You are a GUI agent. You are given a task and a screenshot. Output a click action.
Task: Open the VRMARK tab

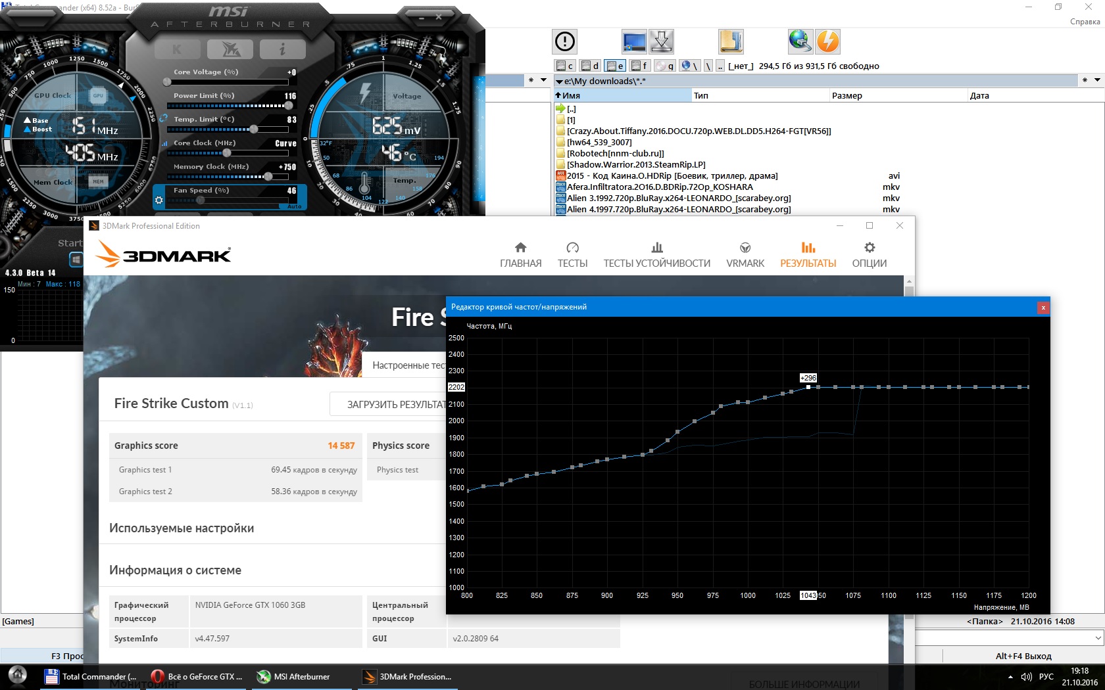coord(745,254)
